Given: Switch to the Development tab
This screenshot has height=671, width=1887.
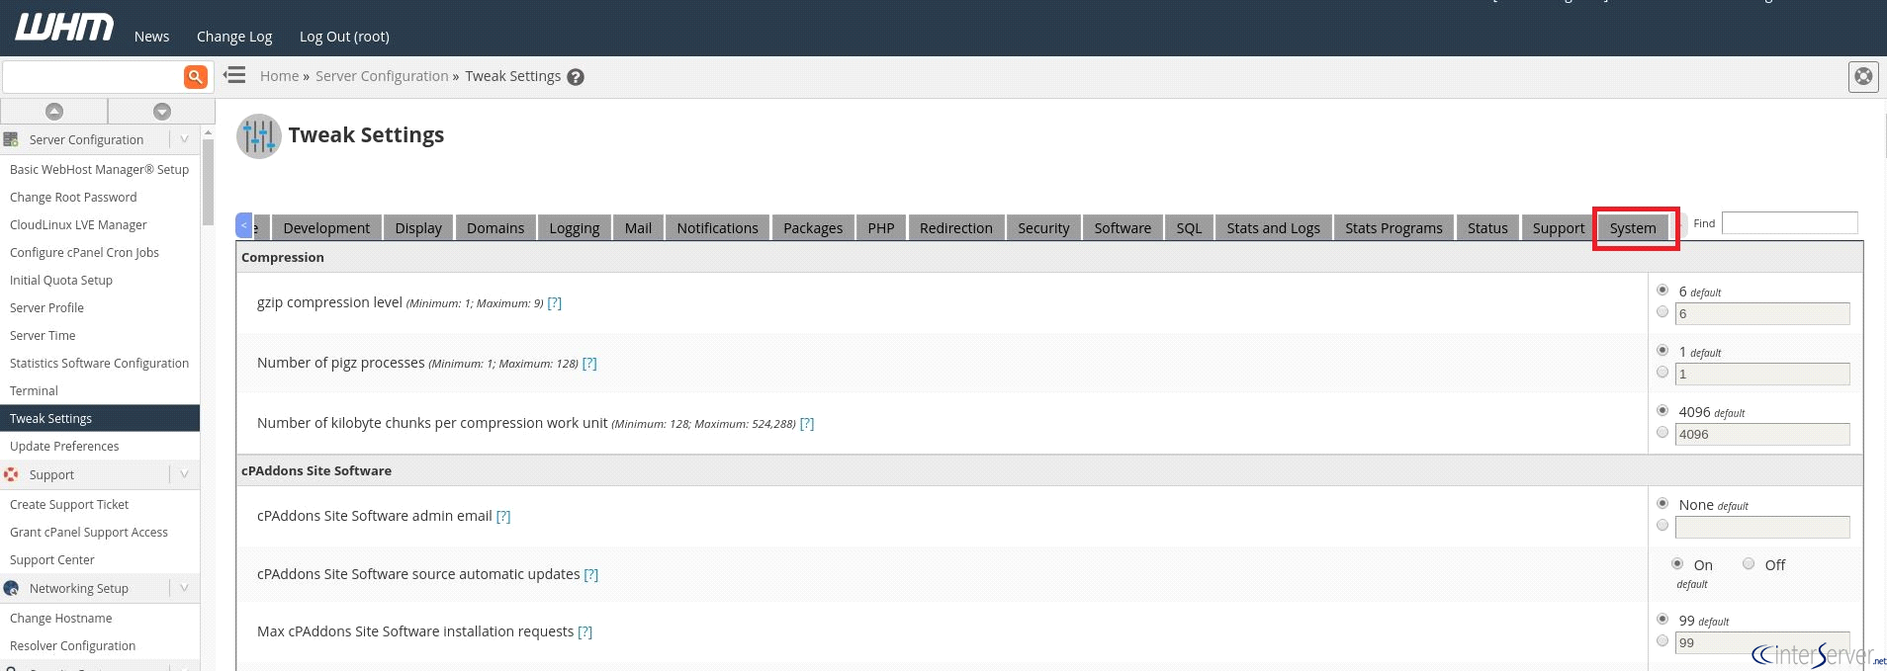Looking at the screenshot, I should tap(326, 228).
